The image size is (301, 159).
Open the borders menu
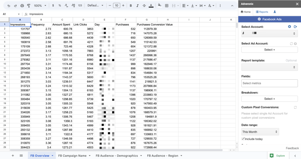(x=167, y=6)
